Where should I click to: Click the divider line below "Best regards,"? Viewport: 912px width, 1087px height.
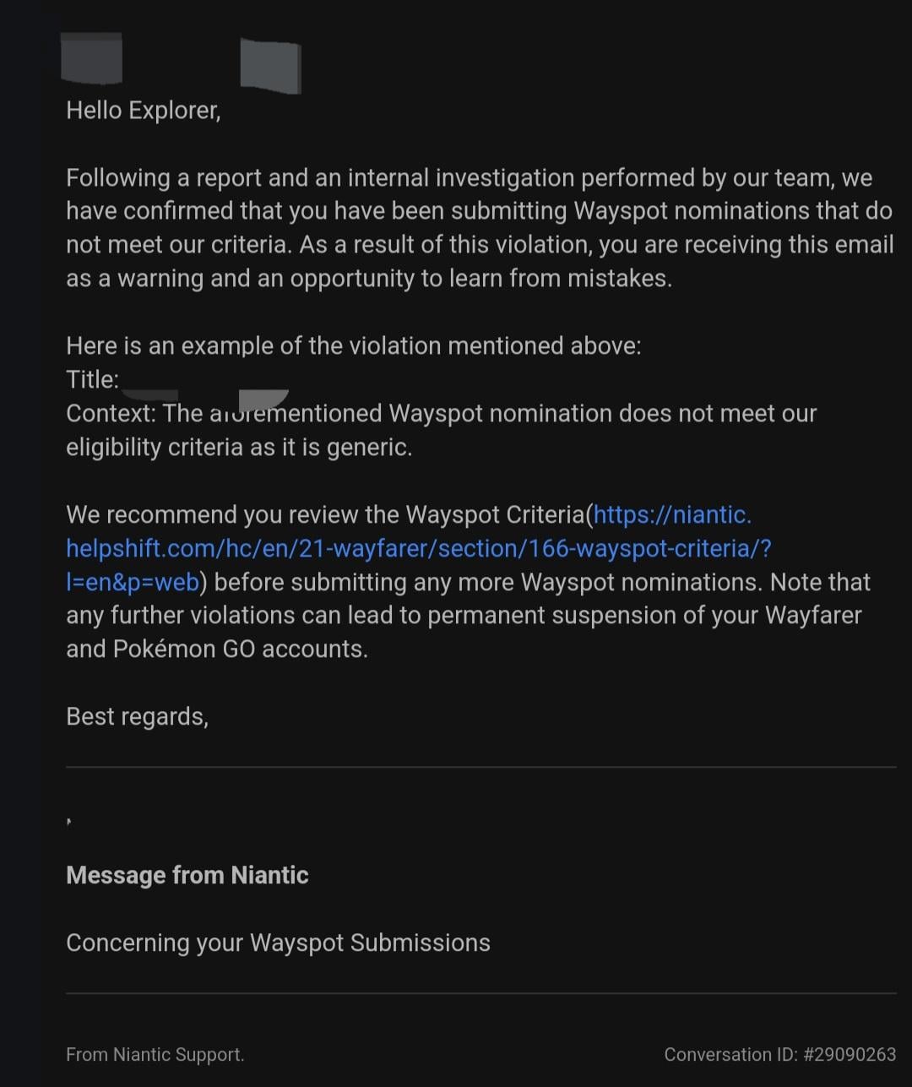click(480, 767)
